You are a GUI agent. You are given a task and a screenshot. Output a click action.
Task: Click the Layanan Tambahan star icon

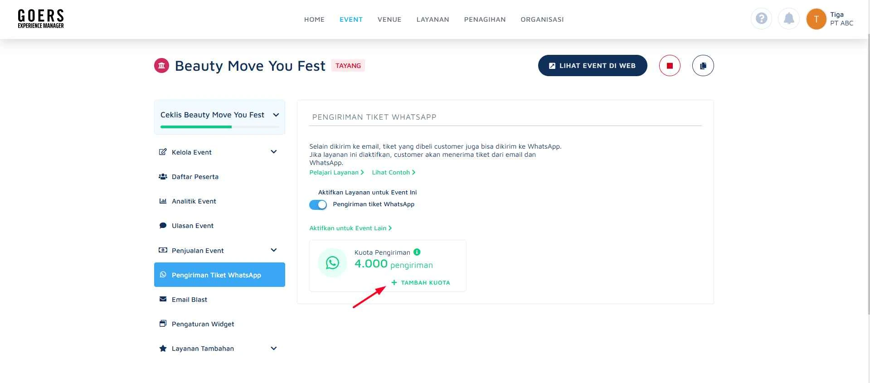coord(163,348)
